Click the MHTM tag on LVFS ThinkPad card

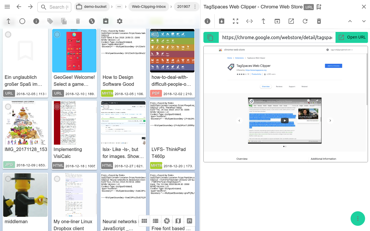[x=156, y=165]
